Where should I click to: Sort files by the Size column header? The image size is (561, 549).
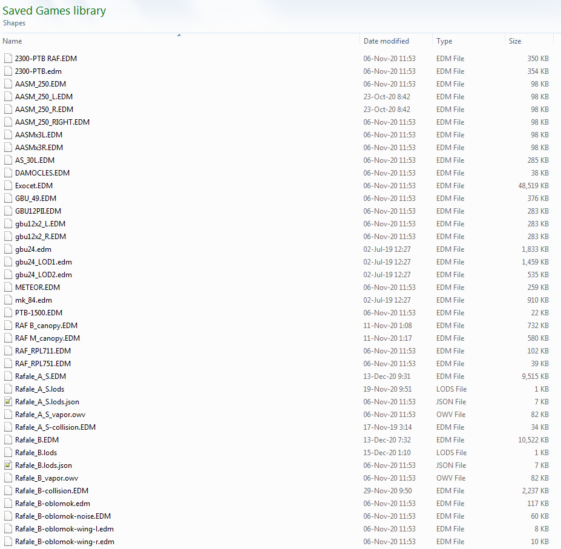pos(515,41)
